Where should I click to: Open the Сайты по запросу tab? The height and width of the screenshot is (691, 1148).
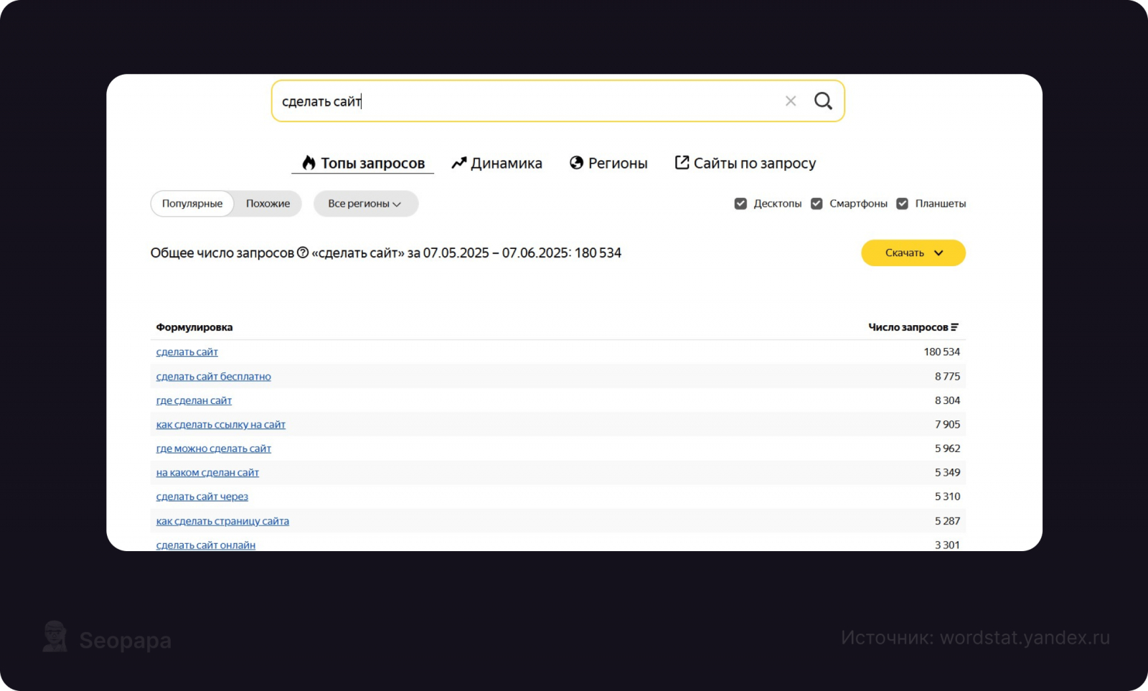coord(745,163)
